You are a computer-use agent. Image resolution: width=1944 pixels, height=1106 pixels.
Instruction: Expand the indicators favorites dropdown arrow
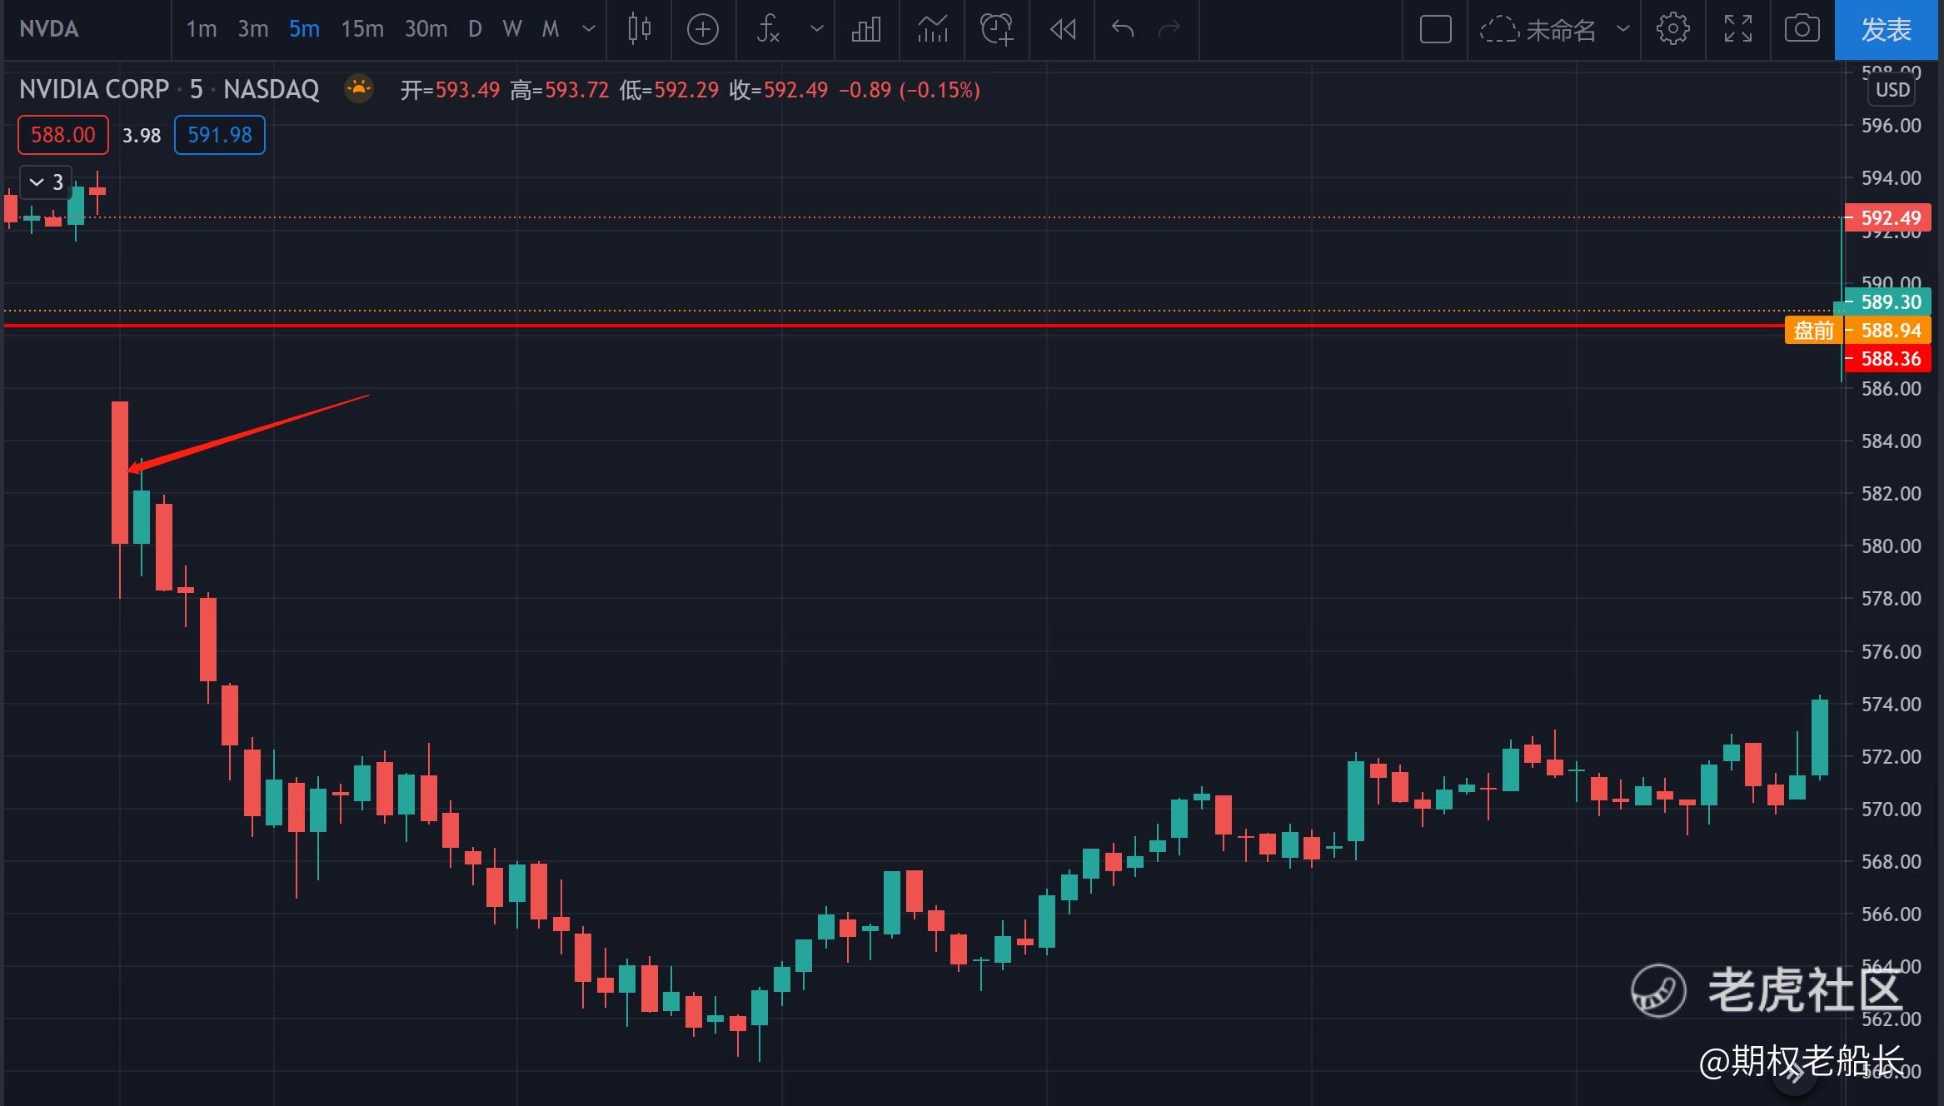coord(817,29)
